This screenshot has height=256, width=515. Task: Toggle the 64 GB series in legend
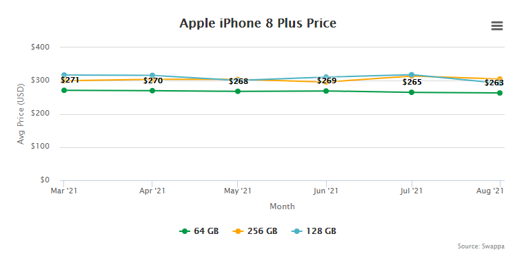(199, 231)
